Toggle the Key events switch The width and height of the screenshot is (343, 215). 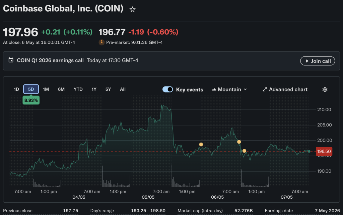coord(167,89)
